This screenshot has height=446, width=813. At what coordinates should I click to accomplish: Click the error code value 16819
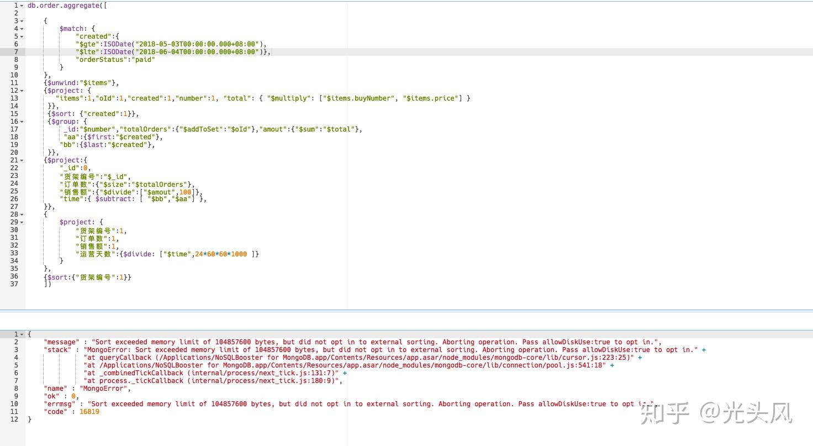coord(89,412)
